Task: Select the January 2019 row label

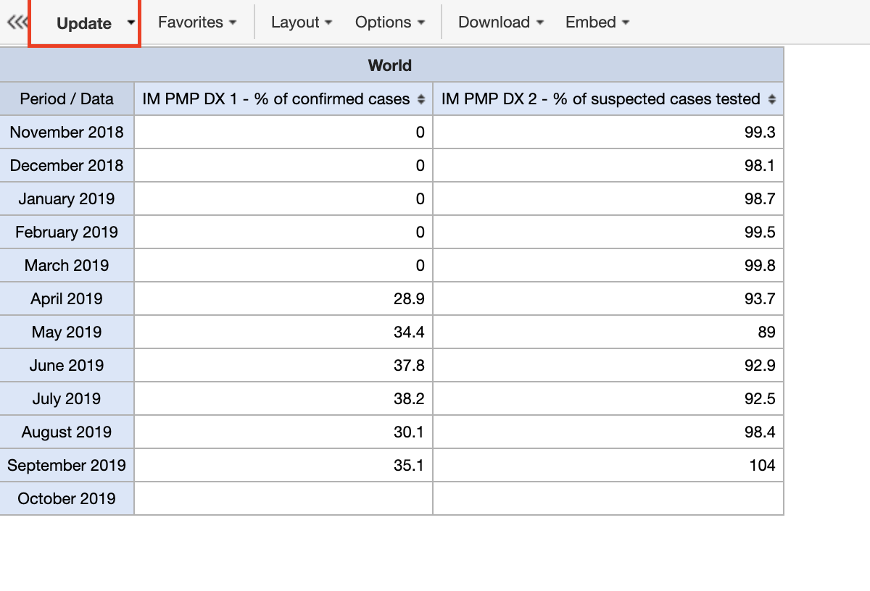Action: point(67,198)
